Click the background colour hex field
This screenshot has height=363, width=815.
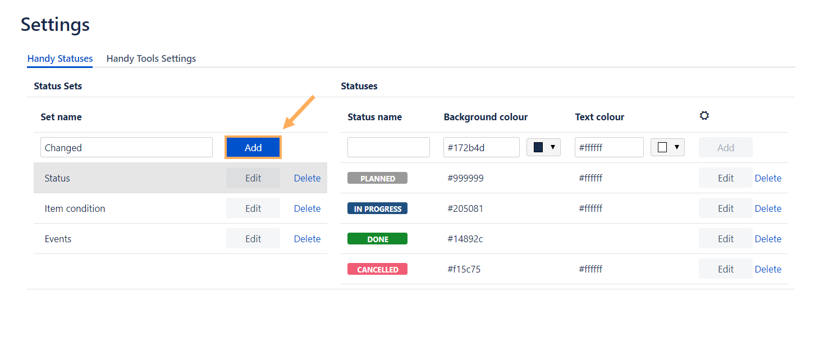(x=481, y=148)
